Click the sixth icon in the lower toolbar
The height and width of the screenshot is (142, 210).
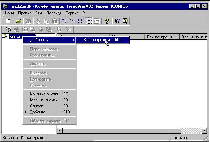[x=49, y=29]
